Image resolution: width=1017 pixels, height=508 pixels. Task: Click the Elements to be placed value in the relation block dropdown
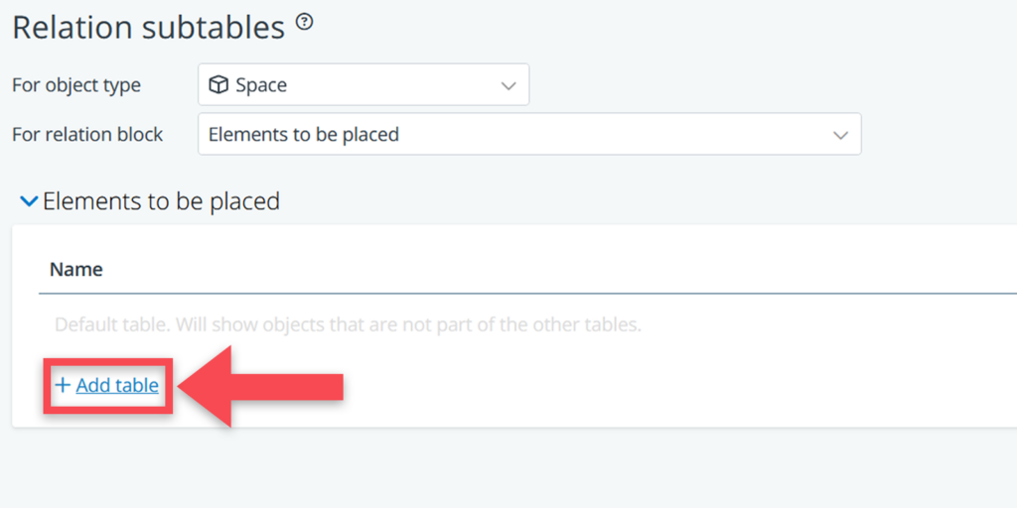click(304, 135)
